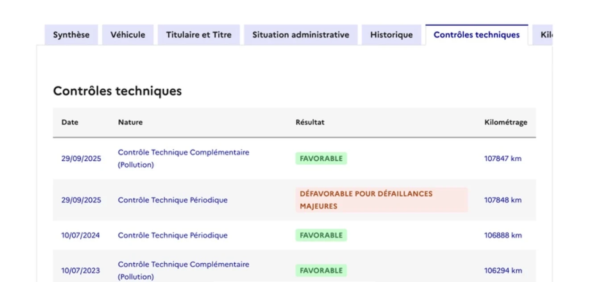
Task: Select the Contrôles techniques tab
Action: point(476,35)
